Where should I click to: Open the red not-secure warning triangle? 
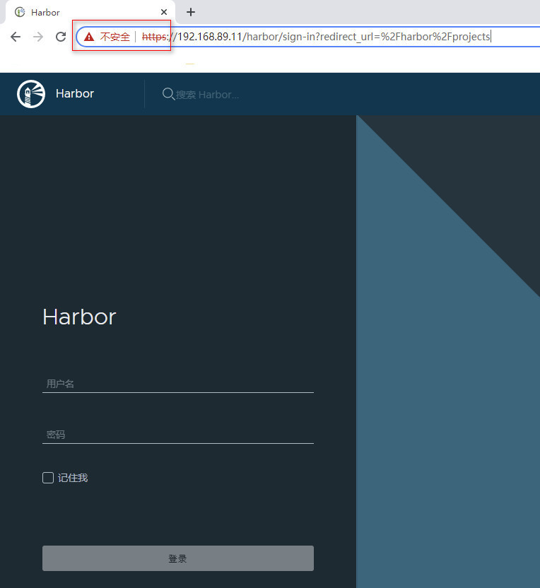tap(89, 37)
